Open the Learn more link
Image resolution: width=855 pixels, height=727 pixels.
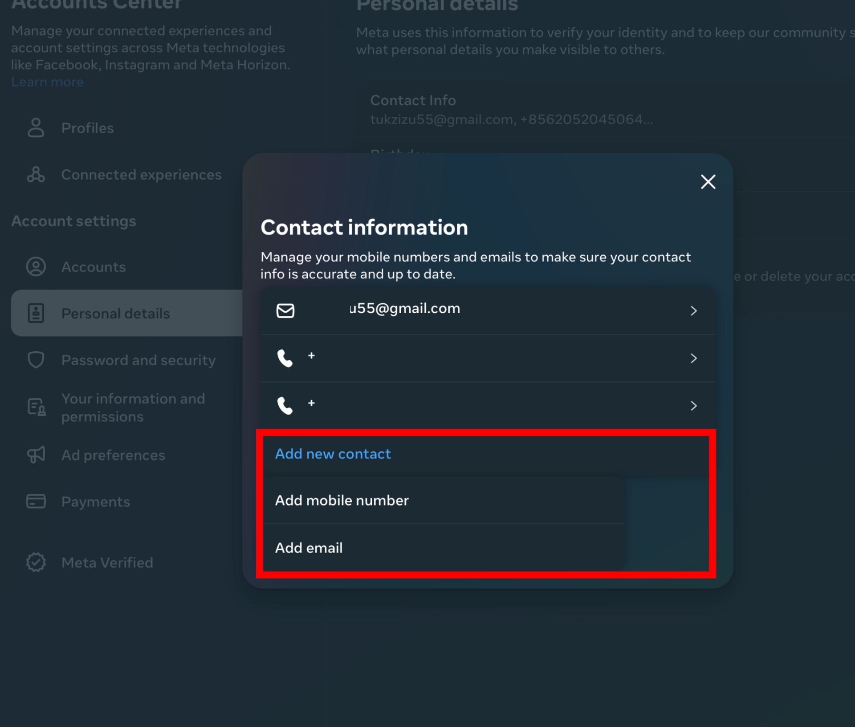(x=47, y=82)
